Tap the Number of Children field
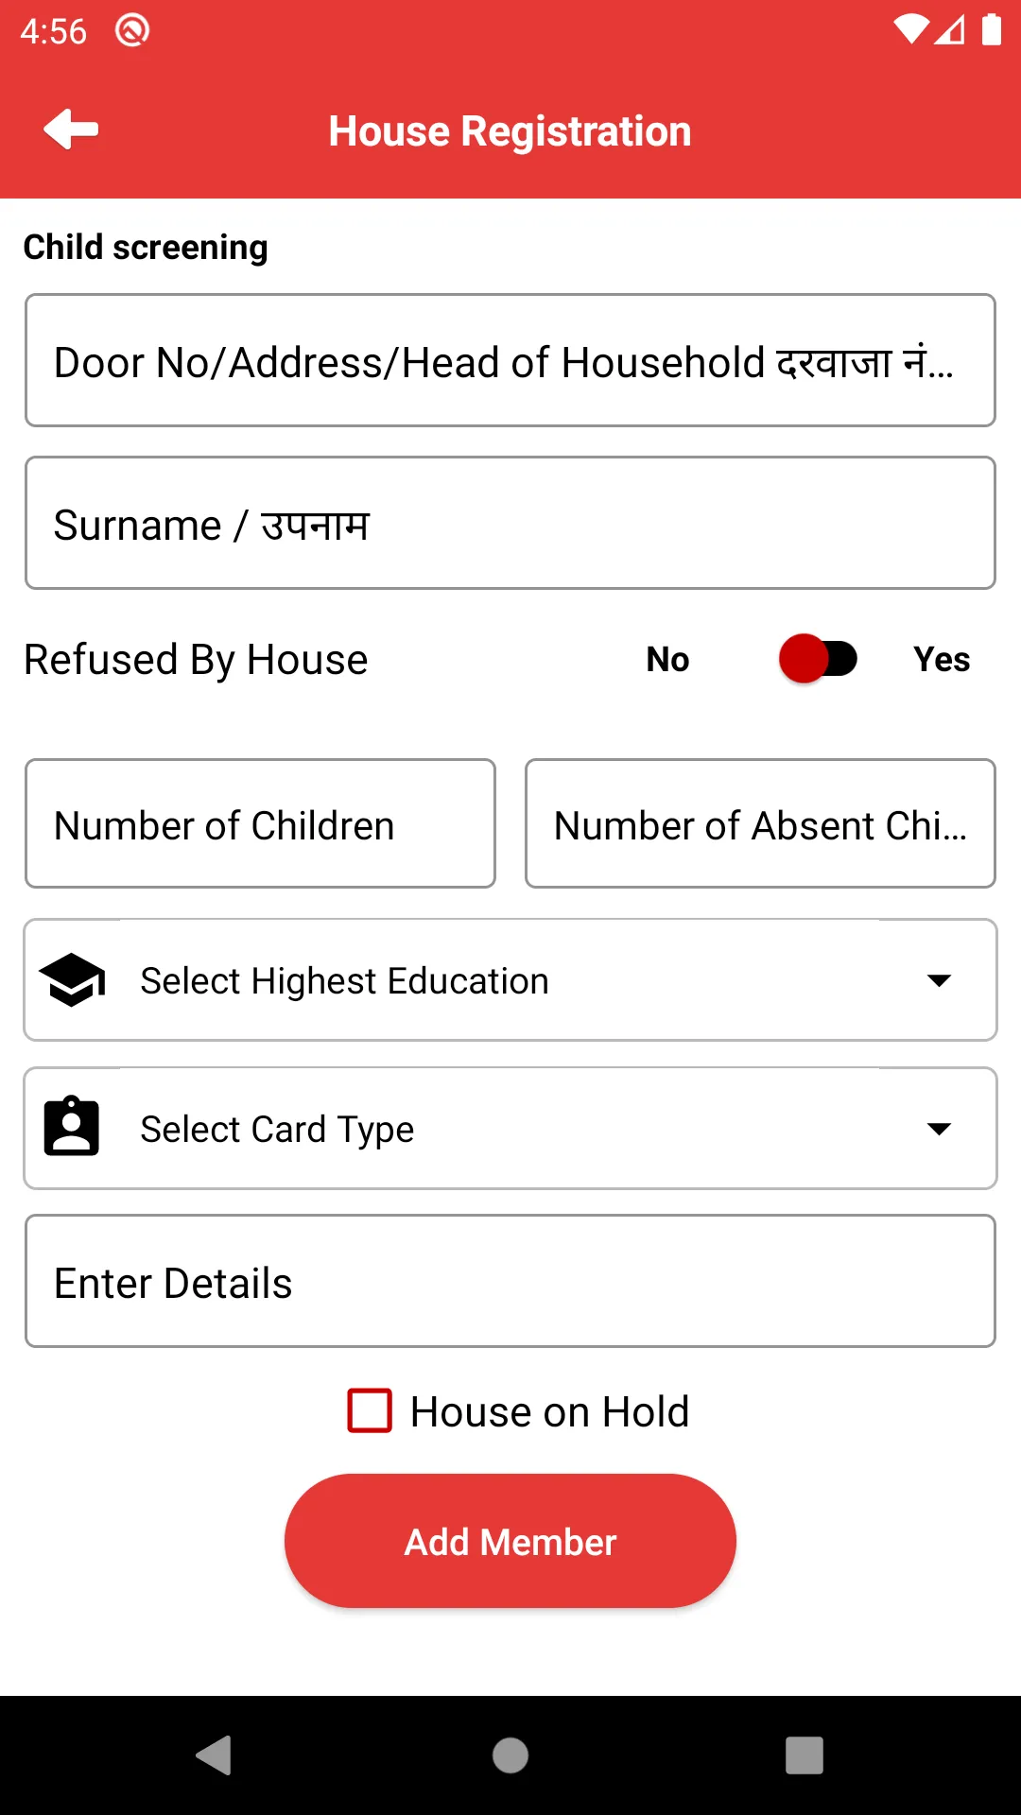The width and height of the screenshot is (1021, 1815). [x=260, y=823]
